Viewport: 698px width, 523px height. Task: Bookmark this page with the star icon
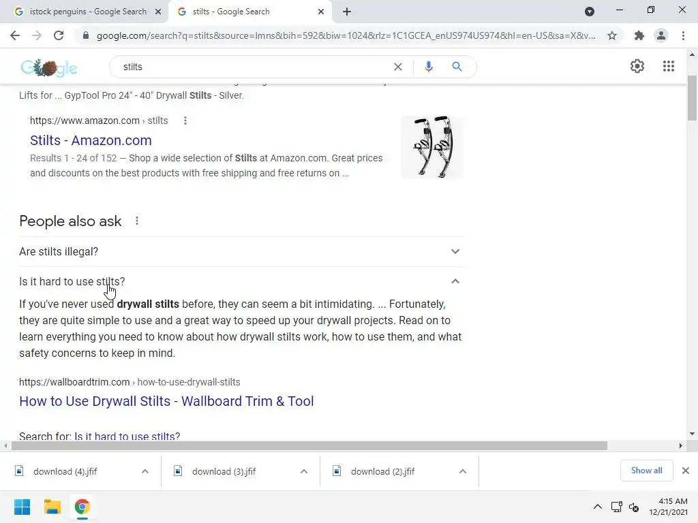coord(612,35)
